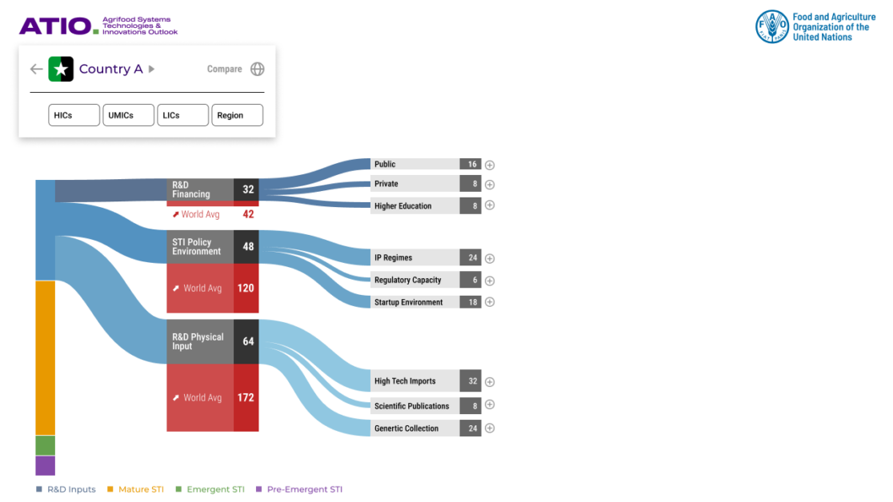
Task: Click the orange Mature STI bar segment
Action: click(x=45, y=357)
